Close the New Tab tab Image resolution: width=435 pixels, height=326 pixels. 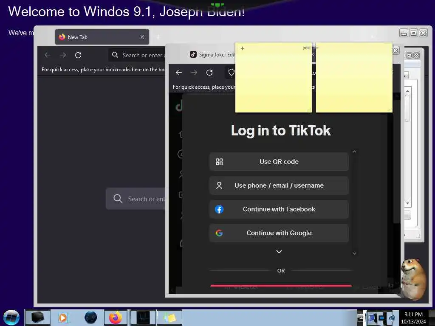point(142,37)
